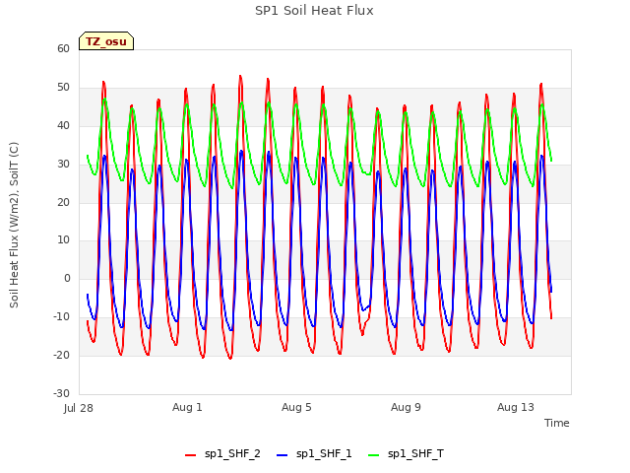This screenshot has height=473, width=630.
Task: Click the 0 y-axis tick label
Action: click(x=67, y=278)
